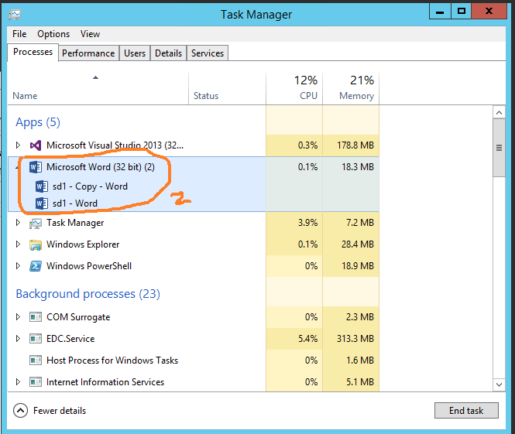The image size is (515, 434).
Task: Select the sd1 - Copy - Word entry
Action: (x=90, y=186)
